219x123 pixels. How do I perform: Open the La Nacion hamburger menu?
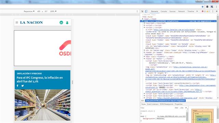tap(17, 23)
